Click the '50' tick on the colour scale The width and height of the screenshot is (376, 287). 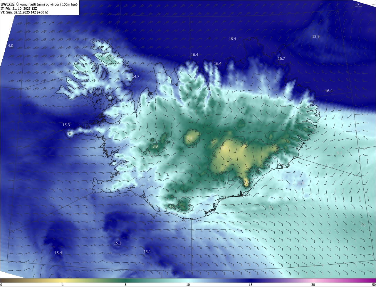(x=374, y=285)
